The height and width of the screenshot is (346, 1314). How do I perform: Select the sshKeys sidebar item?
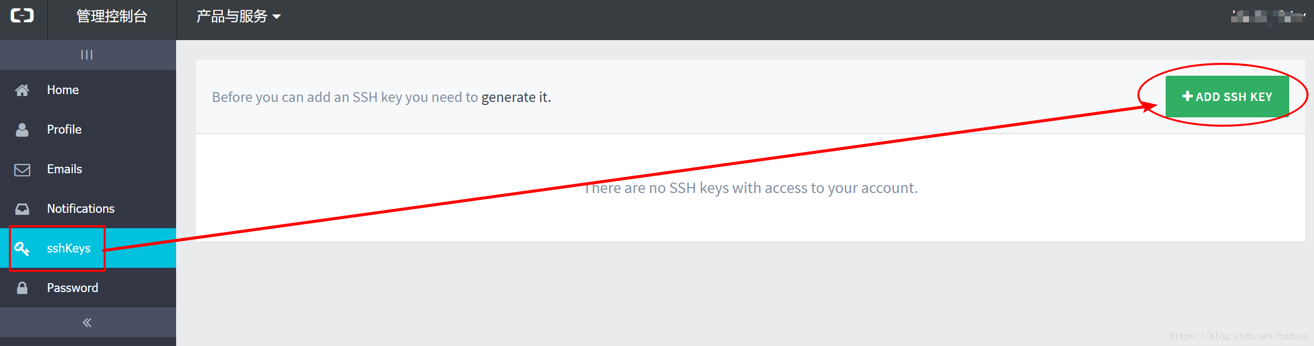(x=68, y=248)
